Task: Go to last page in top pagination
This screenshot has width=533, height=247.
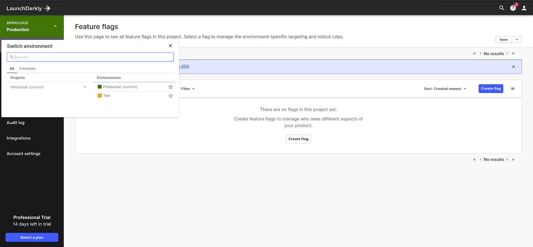Action: 513,54
